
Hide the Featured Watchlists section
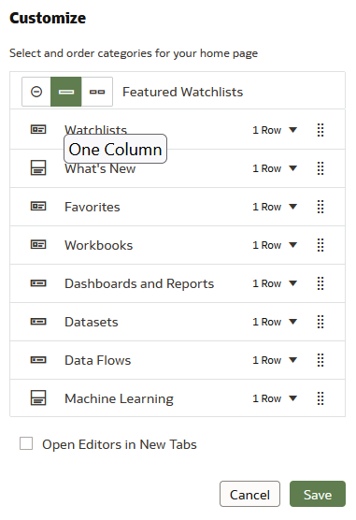click(x=36, y=92)
